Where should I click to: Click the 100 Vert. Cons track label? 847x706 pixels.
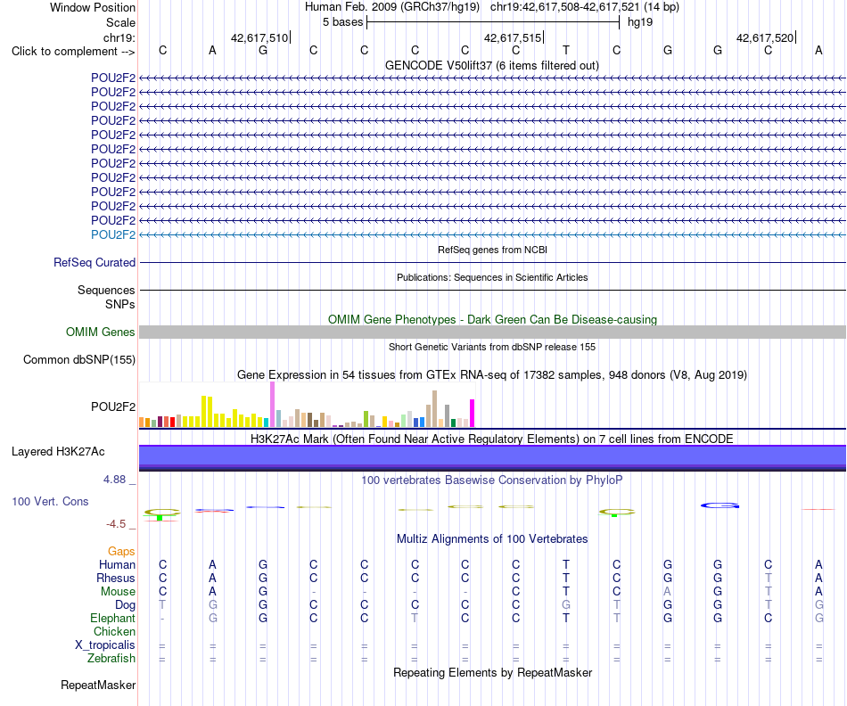click(50, 501)
